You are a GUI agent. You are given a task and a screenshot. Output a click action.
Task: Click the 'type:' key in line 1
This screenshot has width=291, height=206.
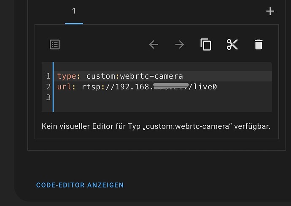pyautogui.click(x=69, y=76)
